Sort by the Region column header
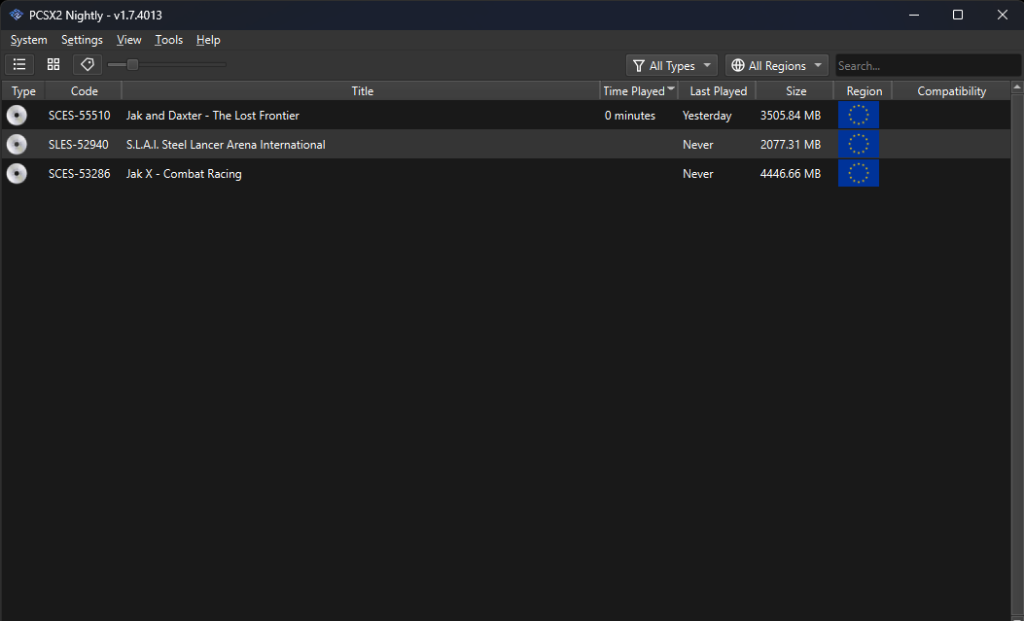 click(x=864, y=91)
